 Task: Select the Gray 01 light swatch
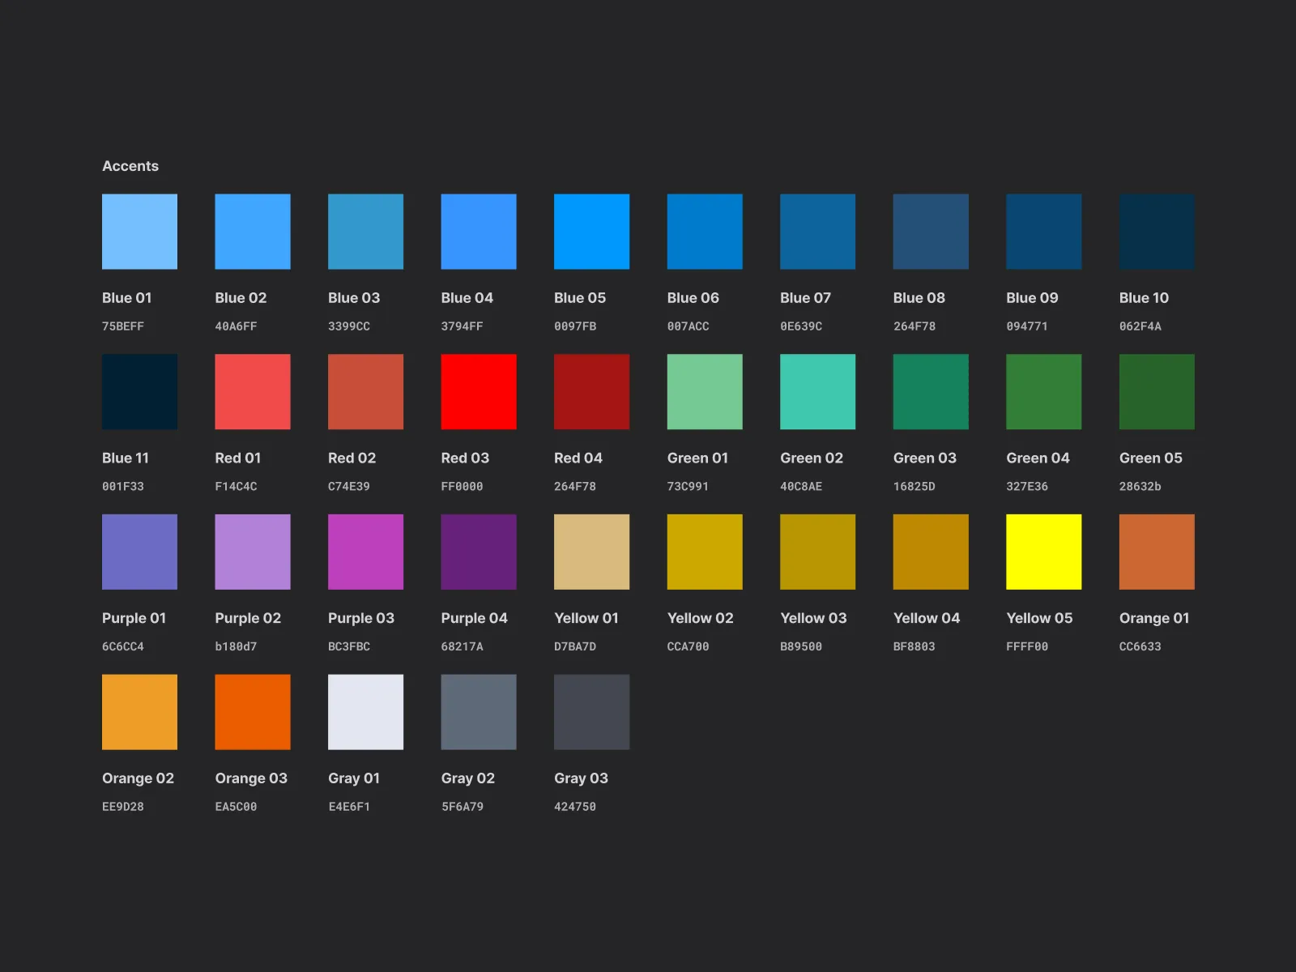[x=364, y=711]
